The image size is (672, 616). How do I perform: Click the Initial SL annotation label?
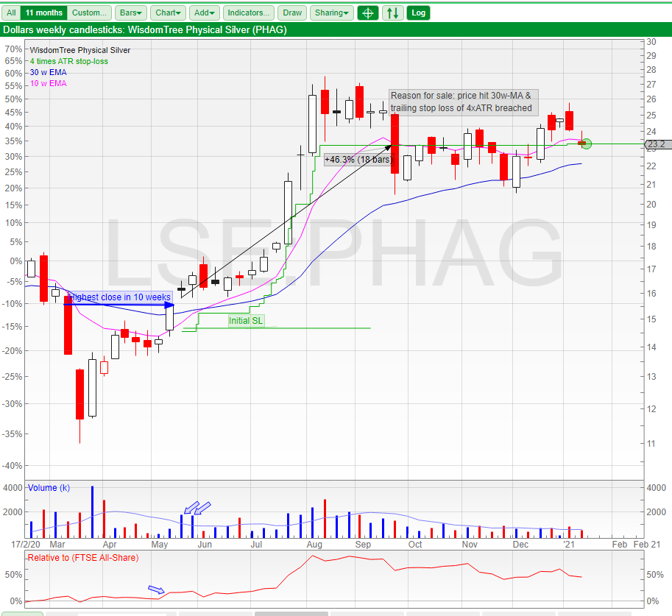[246, 321]
